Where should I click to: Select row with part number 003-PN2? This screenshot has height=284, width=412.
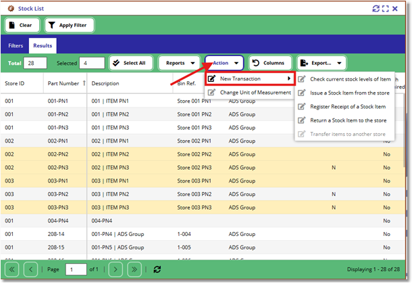pyautogui.click(x=203, y=194)
